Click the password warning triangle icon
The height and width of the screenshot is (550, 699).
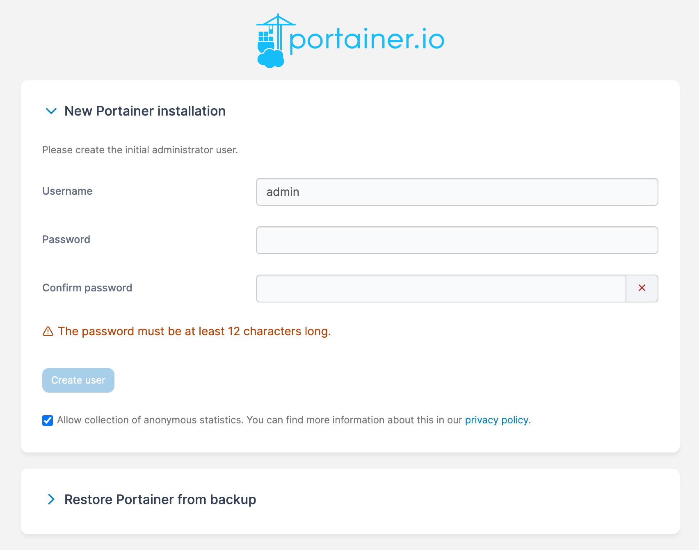tap(48, 331)
